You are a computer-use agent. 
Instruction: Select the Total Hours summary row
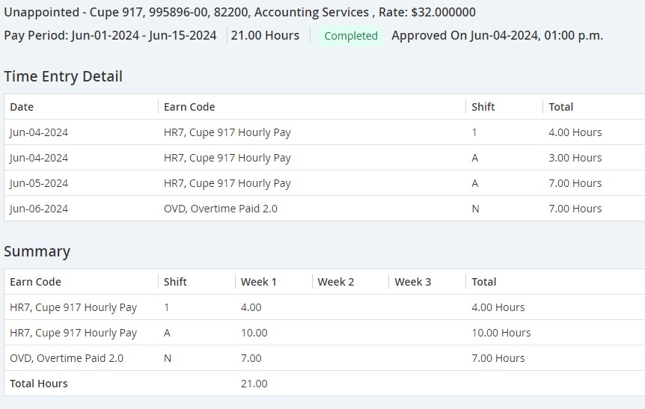point(325,384)
